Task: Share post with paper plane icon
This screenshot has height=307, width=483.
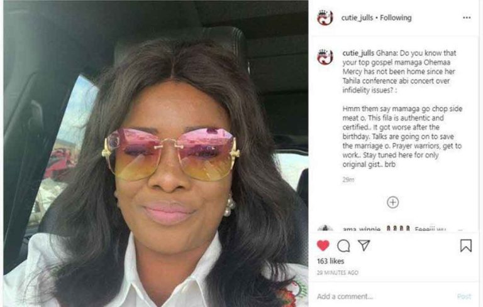Action: (x=364, y=245)
